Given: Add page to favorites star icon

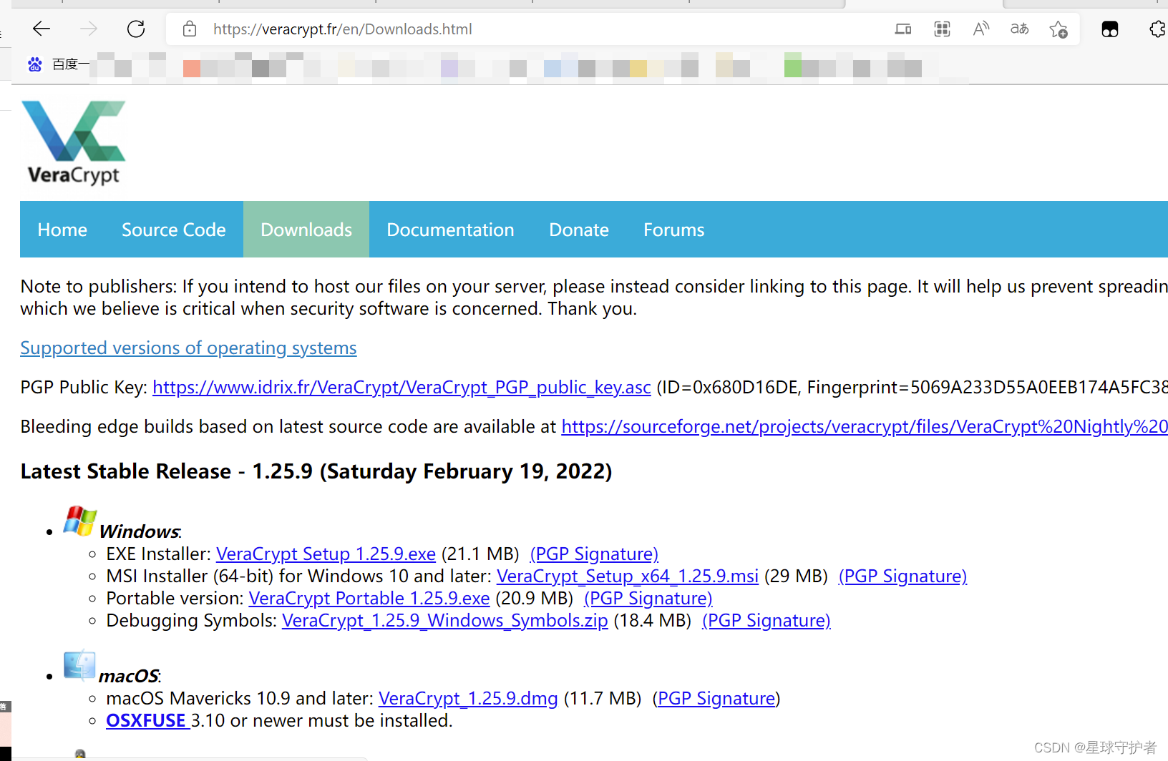Looking at the screenshot, I should (1058, 29).
